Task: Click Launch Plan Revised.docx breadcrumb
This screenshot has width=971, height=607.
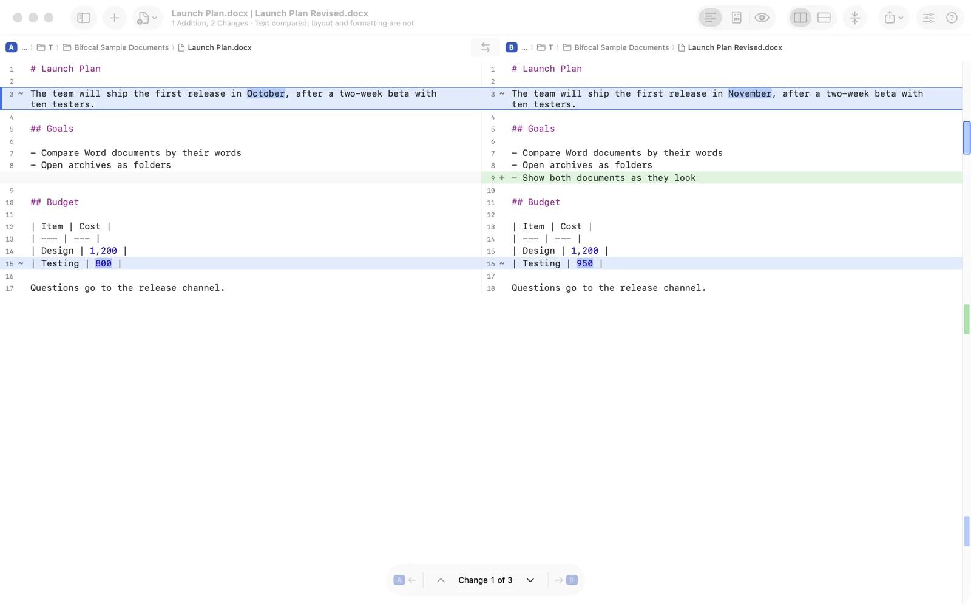Action: [x=730, y=47]
